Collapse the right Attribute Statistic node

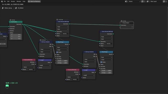tap(85, 52)
